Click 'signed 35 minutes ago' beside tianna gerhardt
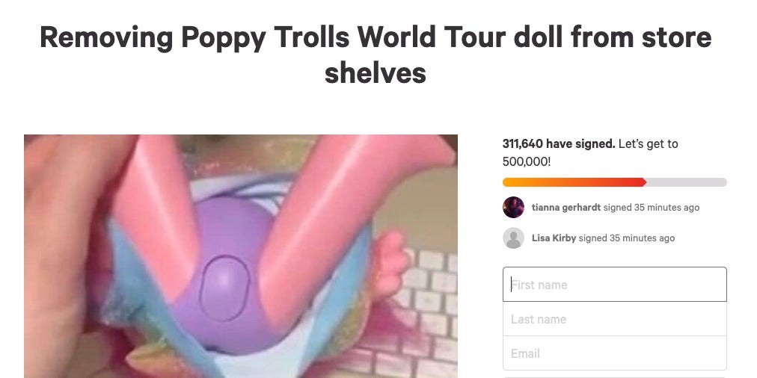Image resolution: width=757 pixels, height=378 pixels. (652, 208)
